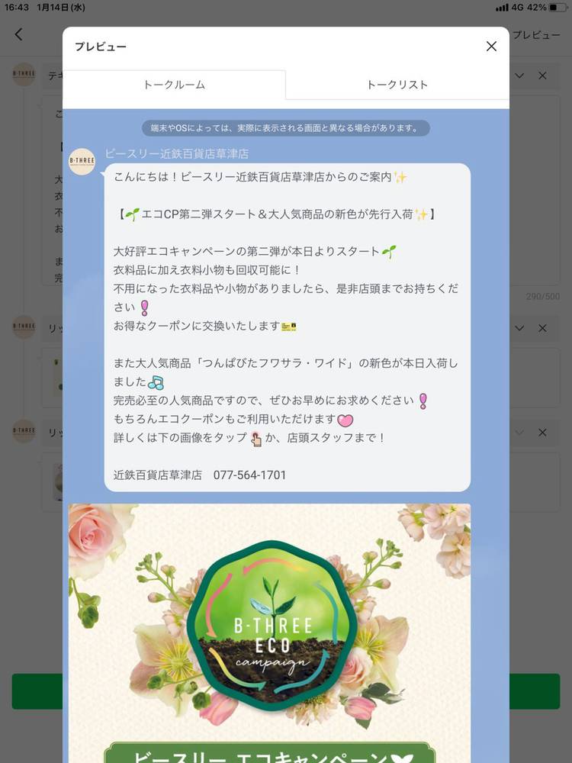Open the B-THREE ECO campaign image
The image size is (572, 763).
point(269,633)
